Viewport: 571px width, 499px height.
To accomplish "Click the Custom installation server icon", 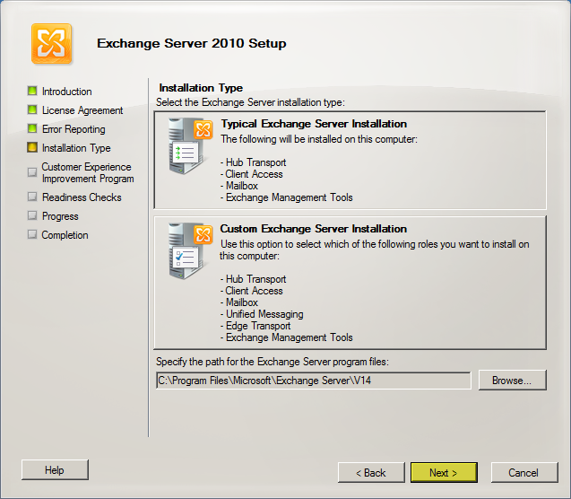I will pyautogui.click(x=190, y=251).
